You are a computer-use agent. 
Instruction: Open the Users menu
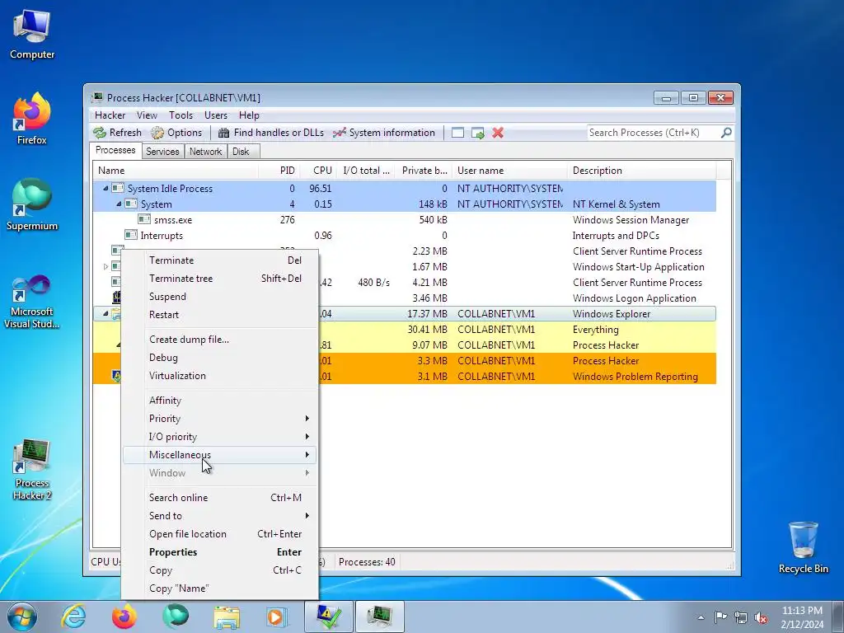(x=215, y=115)
